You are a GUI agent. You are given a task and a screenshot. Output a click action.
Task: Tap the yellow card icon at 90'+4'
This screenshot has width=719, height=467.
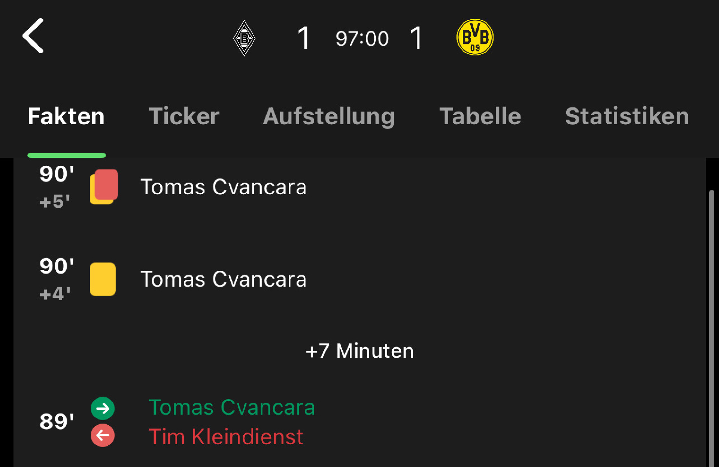click(x=103, y=279)
